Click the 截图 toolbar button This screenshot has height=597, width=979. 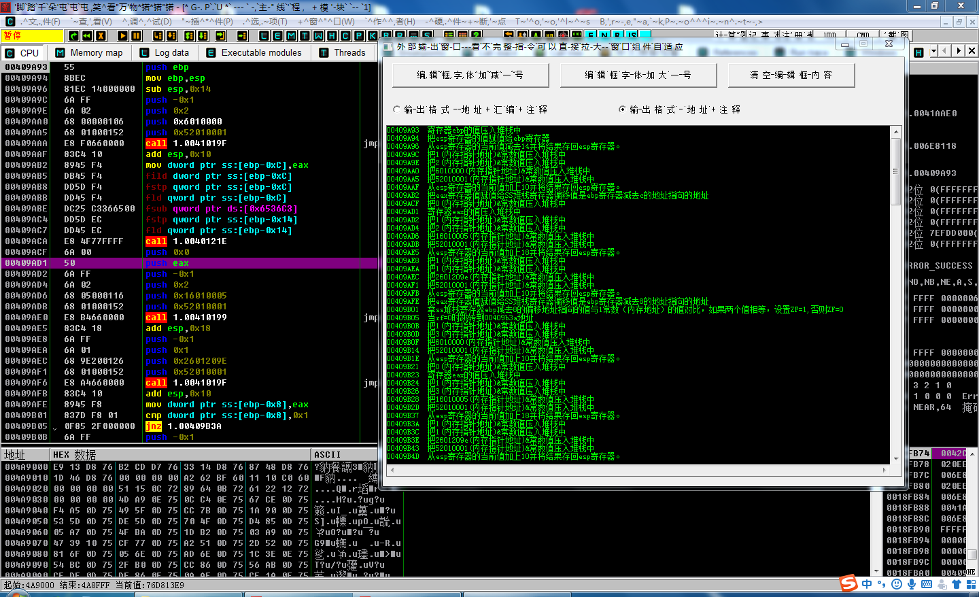(x=897, y=35)
